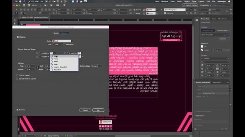Click the Stroke color swatch in Appearance

coord(202,50)
